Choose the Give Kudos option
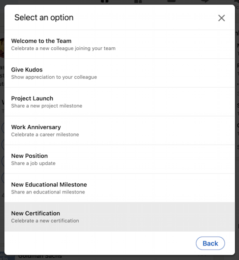Image resolution: width=239 pixels, height=260 pixels. tap(27, 70)
